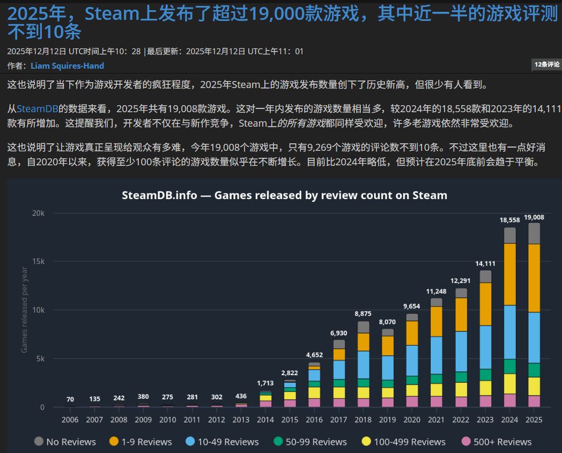562x453 pixels.
Task: Toggle the 100-499 Reviews legend item
Action: (x=403, y=442)
